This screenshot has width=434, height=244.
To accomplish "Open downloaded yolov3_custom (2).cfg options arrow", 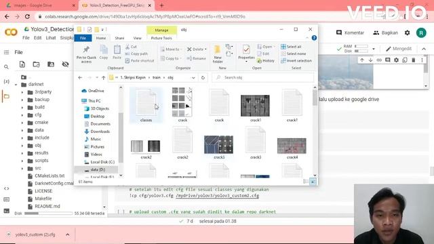I will click(68, 235).
